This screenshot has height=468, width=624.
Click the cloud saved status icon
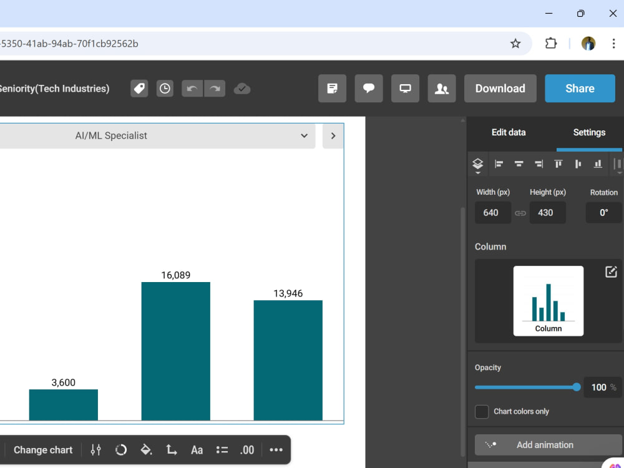(242, 89)
